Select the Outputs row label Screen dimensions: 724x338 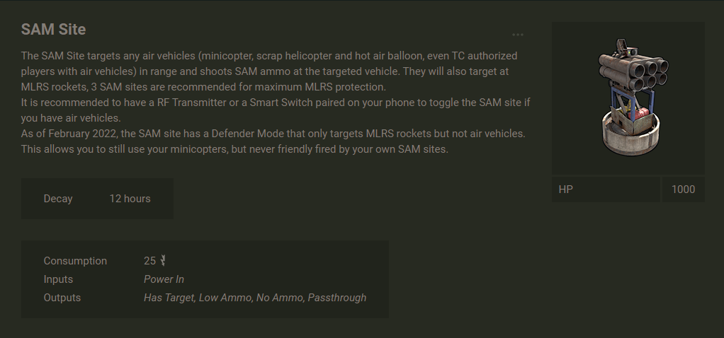(62, 298)
